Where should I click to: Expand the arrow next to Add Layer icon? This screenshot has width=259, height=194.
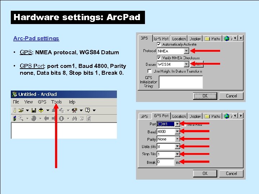tap(48, 110)
